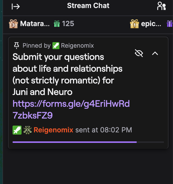Screen dimensions: 173x184
Task: Click the Stream Chat header title
Action: (88, 6)
